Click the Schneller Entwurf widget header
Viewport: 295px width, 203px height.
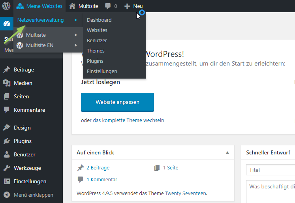click(268, 152)
